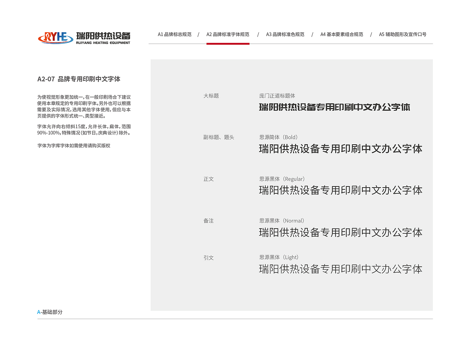Click the A-基础部分 footer label

49,312
